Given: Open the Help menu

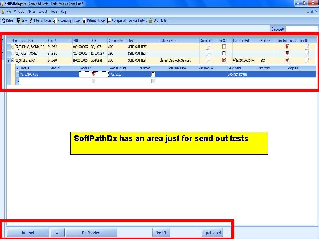Looking at the screenshot, I should tap(64, 12).
